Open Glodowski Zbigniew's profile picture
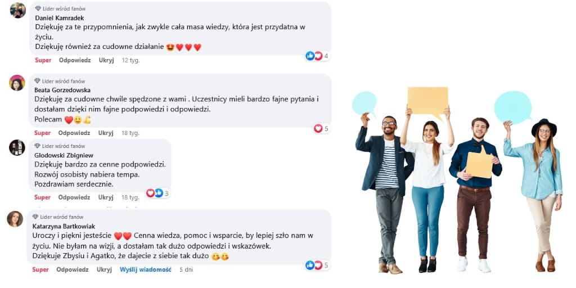Image resolution: width=576 pixels, height=288 pixels. [x=17, y=147]
